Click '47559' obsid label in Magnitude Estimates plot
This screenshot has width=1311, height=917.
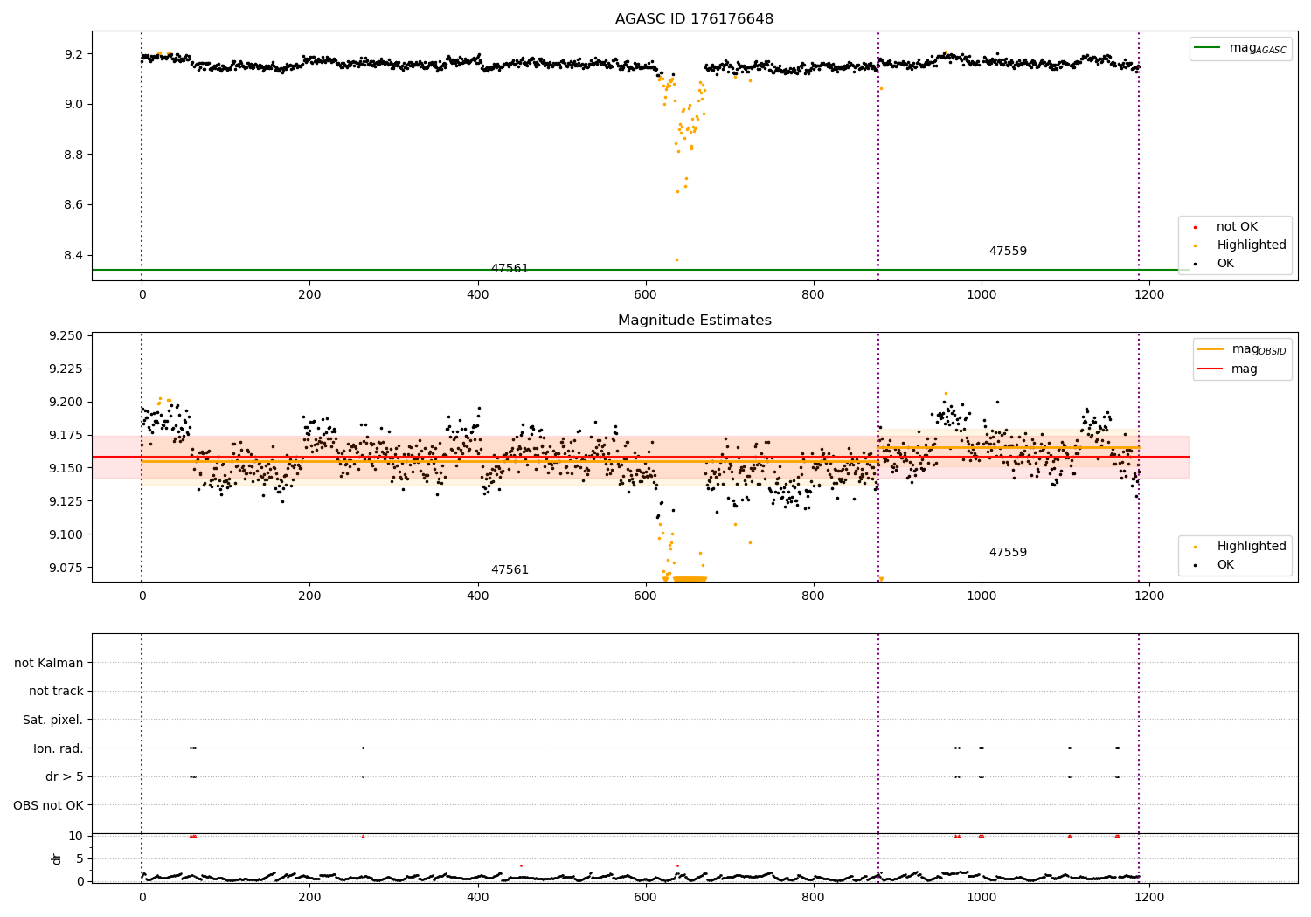[1008, 553]
